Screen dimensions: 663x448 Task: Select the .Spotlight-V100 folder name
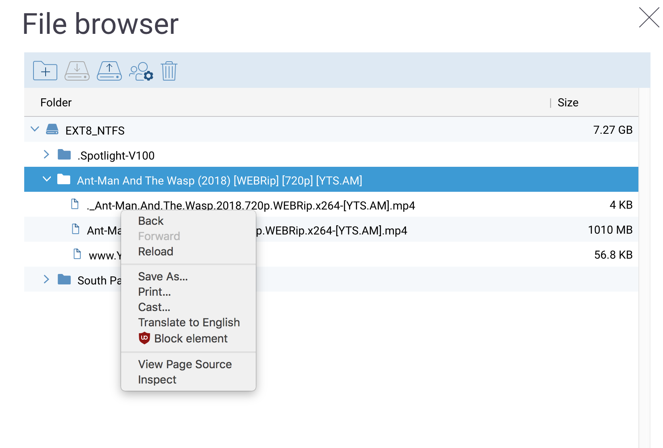(116, 156)
